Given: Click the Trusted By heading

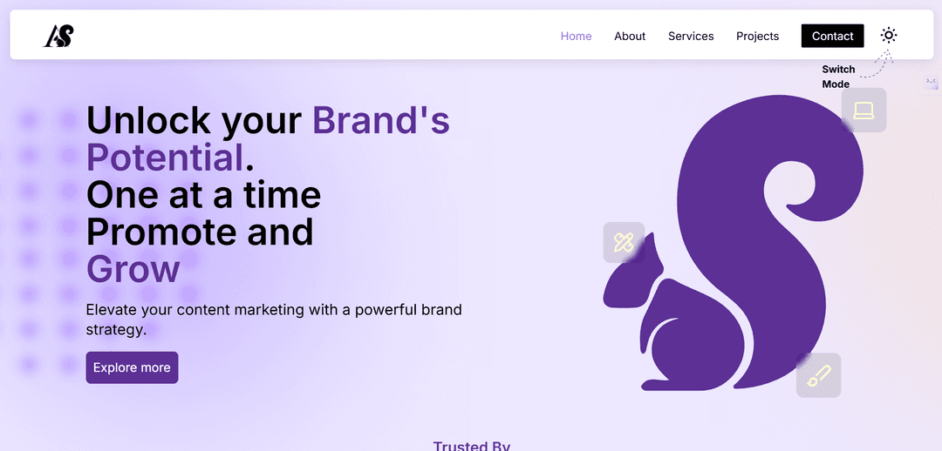Looking at the screenshot, I should tap(471, 445).
